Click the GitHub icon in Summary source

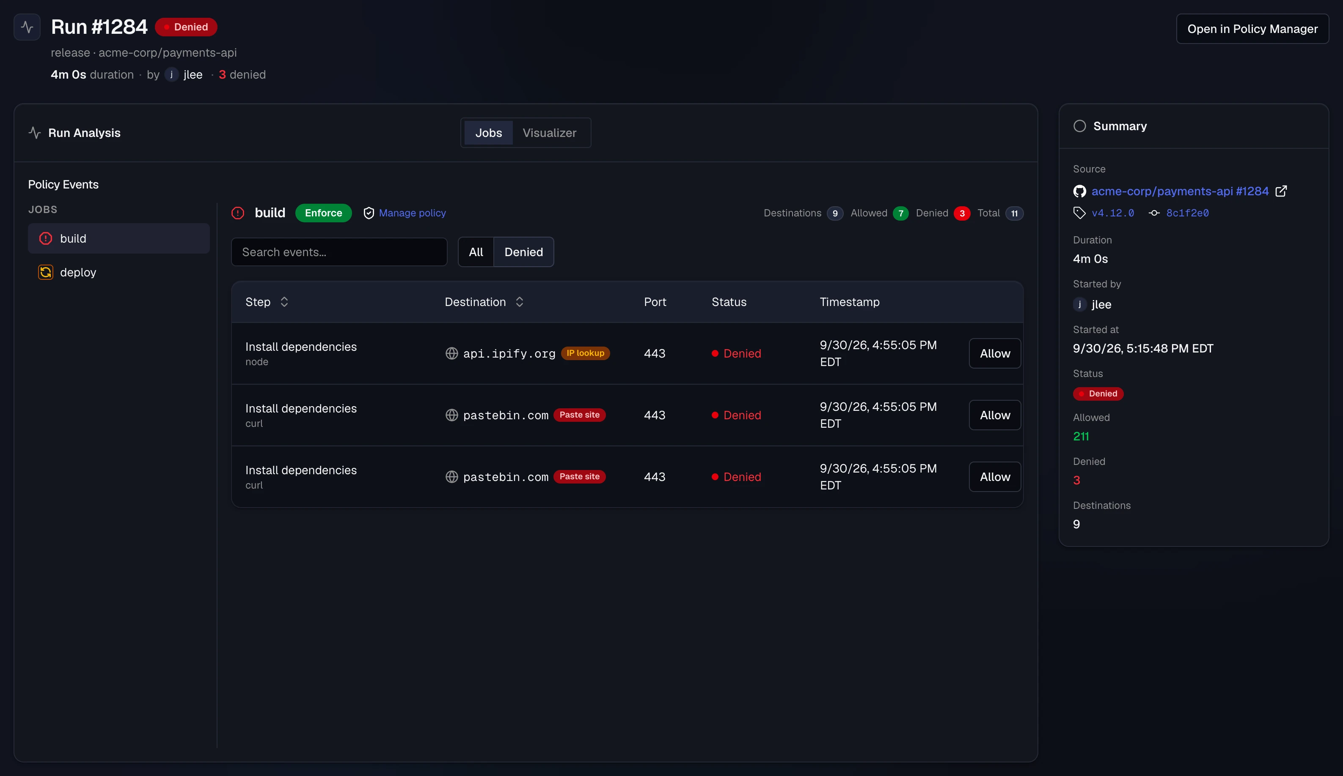tap(1079, 191)
